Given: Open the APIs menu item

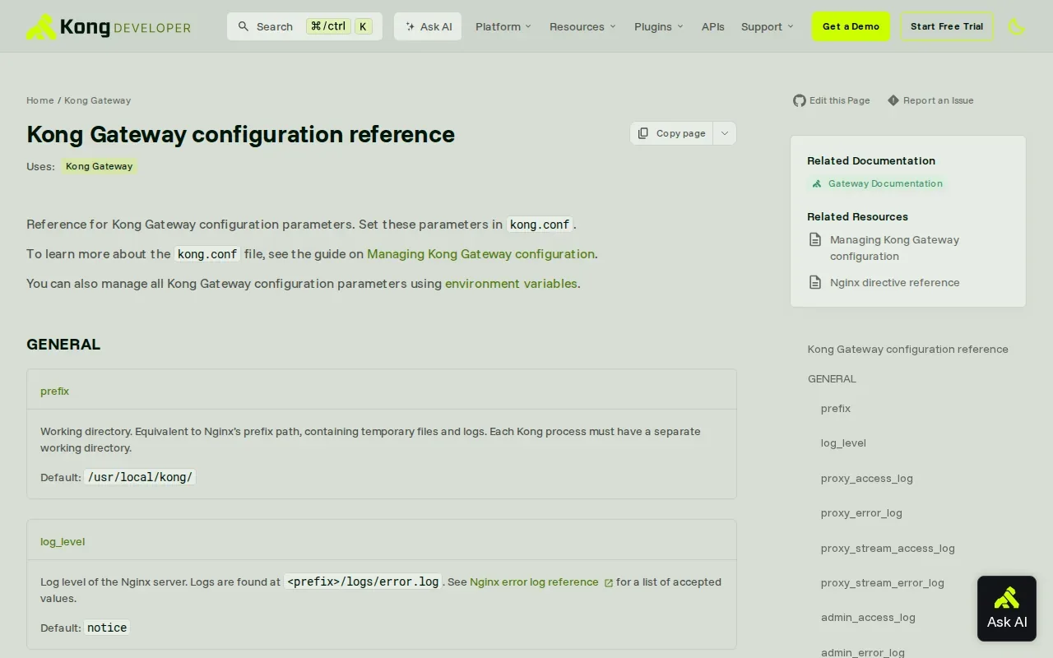Looking at the screenshot, I should click(x=713, y=26).
